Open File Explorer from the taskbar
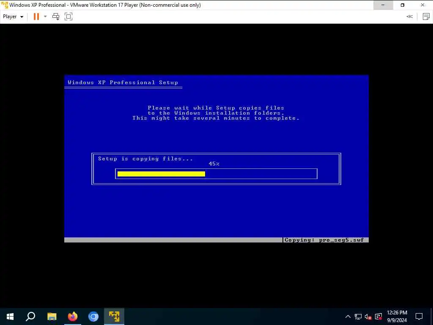The width and height of the screenshot is (433, 325). 52,317
